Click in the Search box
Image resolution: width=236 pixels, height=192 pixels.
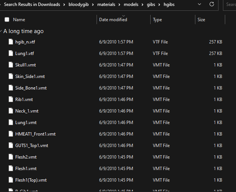pyautogui.click(x=230, y=4)
